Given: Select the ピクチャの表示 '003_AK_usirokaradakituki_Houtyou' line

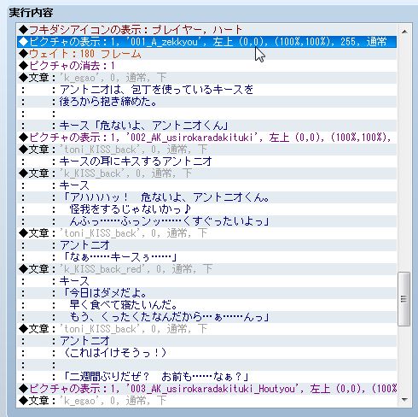Looking at the screenshot, I should click(x=207, y=389).
